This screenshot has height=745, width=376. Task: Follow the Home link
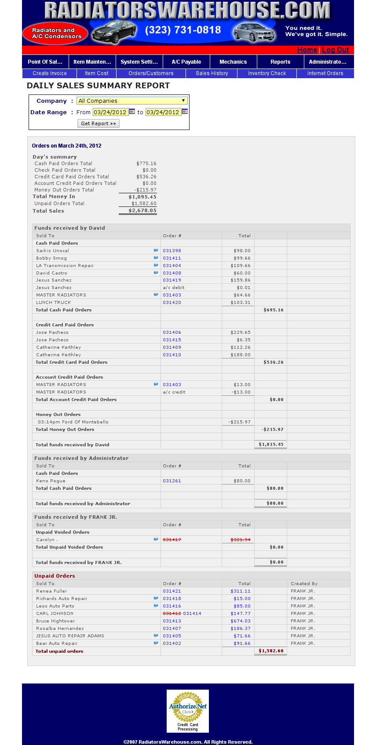click(307, 50)
